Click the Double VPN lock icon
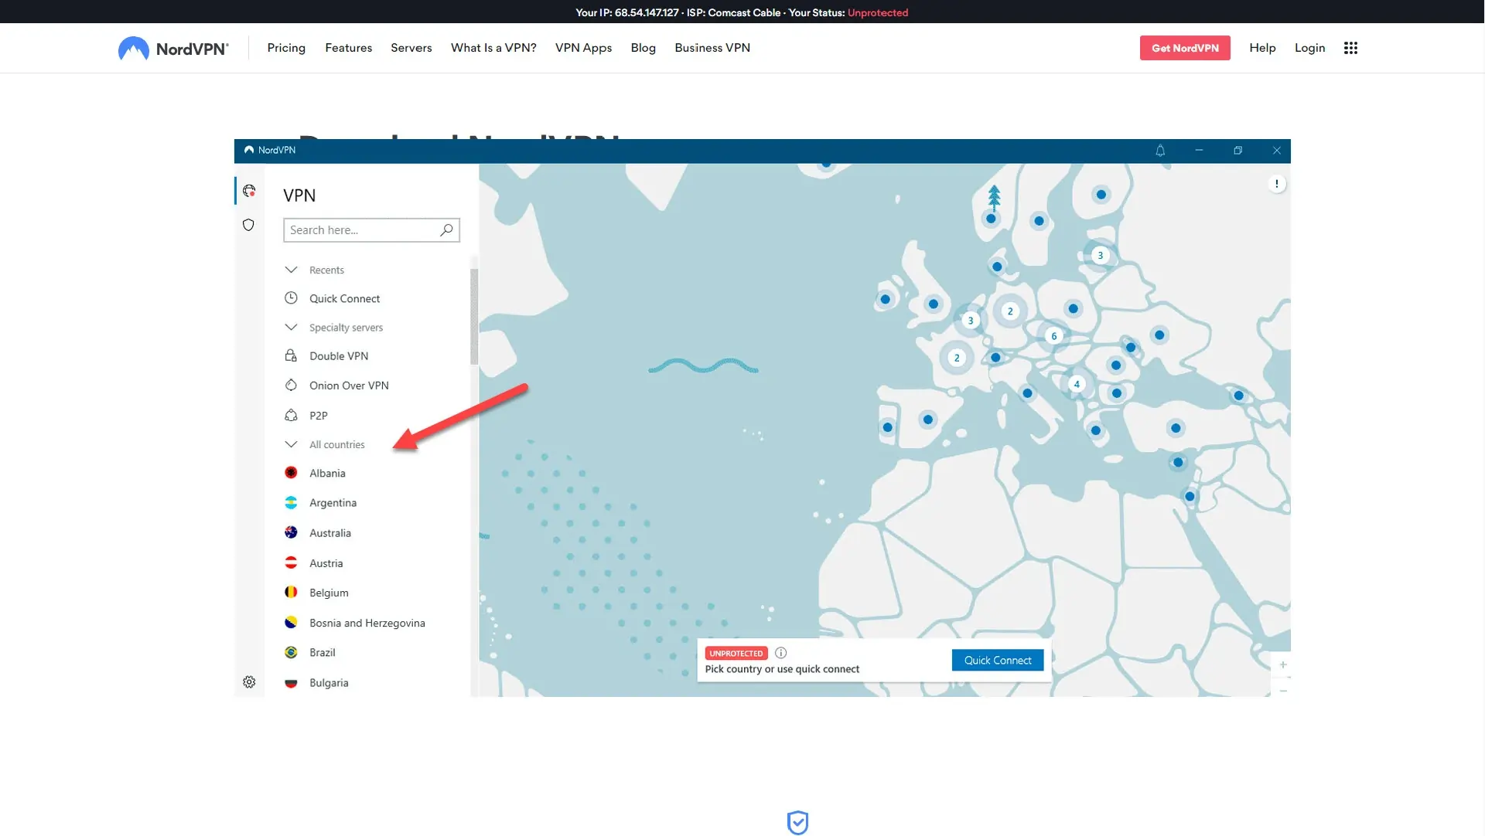Screen dimensions: 1485x836 tap(291, 355)
